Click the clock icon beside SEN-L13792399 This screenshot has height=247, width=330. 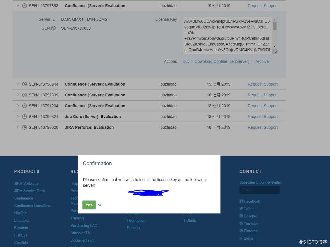(x=24, y=95)
